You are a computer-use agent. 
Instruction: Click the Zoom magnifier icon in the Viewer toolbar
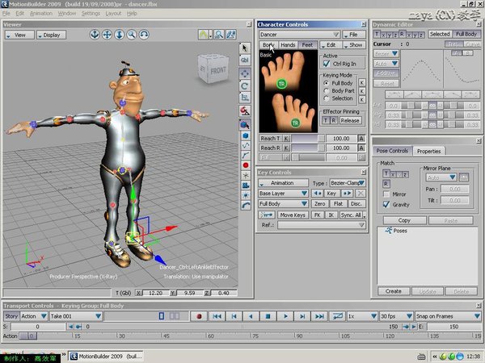click(x=132, y=35)
